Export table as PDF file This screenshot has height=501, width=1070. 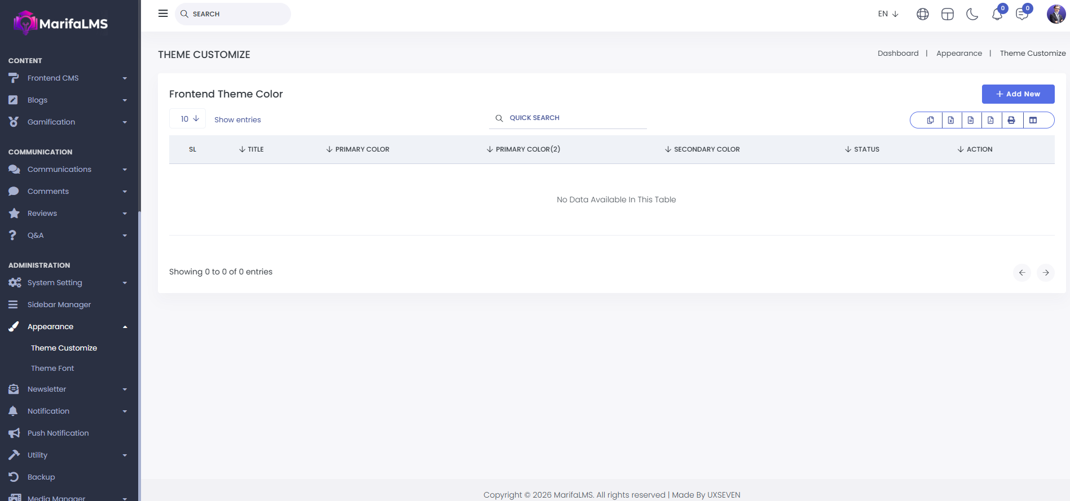(x=990, y=120)
